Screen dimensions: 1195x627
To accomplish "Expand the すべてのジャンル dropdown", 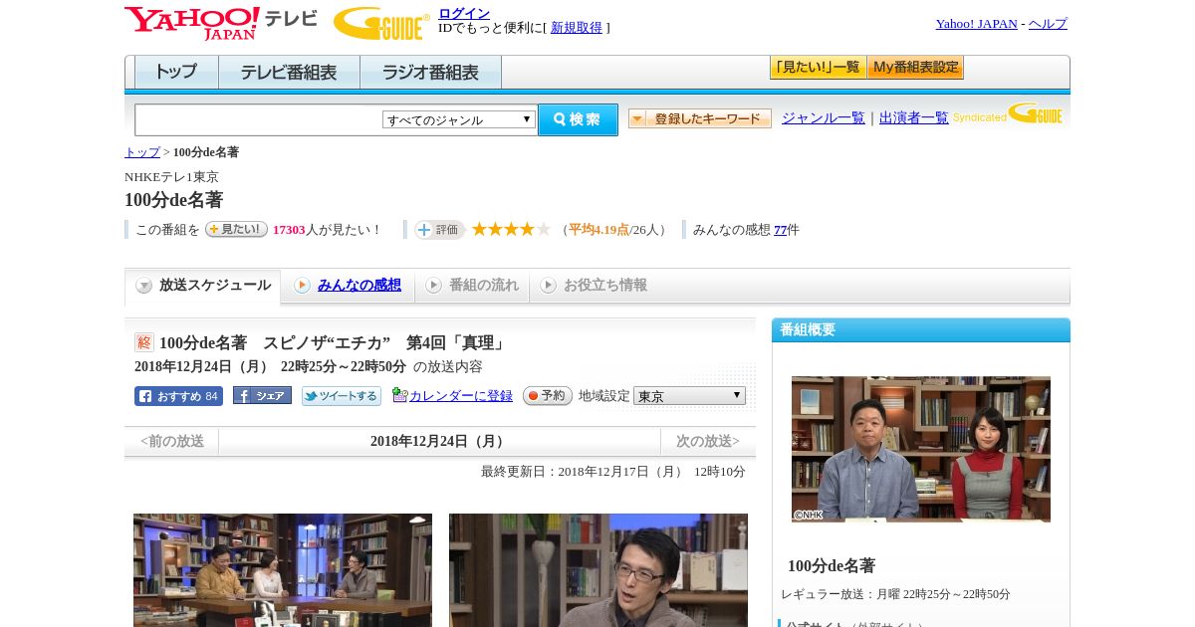I will [459, 119].
